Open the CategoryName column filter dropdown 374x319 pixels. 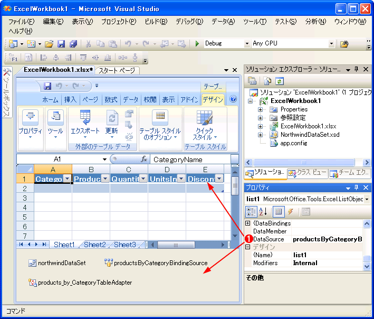click(x=68, y=179)
